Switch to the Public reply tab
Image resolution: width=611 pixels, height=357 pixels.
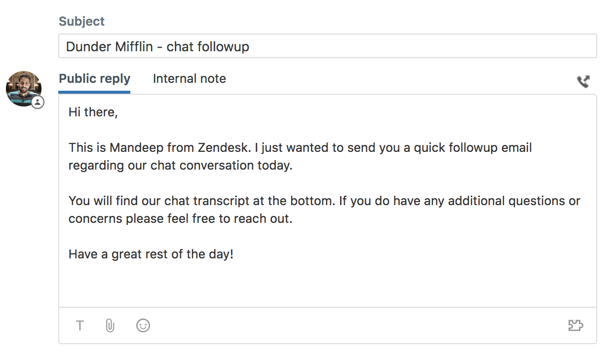[94, 79]
